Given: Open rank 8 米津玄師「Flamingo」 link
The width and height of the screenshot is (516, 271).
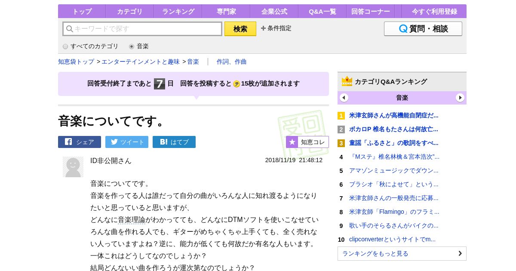Looking at the screenshot, I should pyautogui.click(x=394, y=212).
